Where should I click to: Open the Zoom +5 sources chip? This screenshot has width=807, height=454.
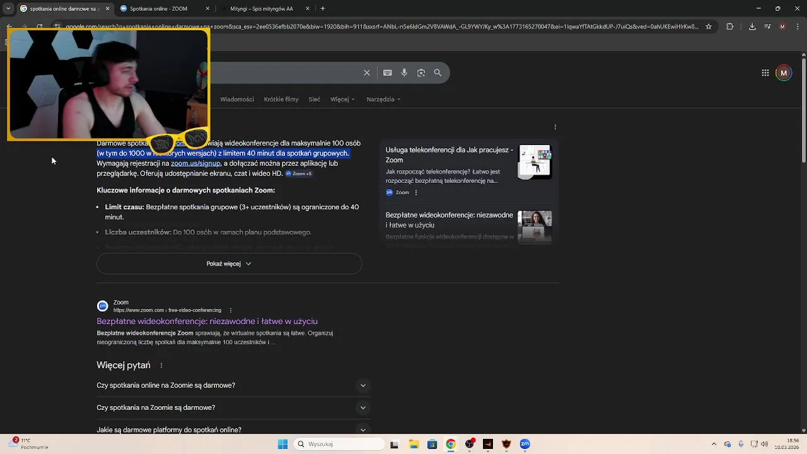[299, 173]
